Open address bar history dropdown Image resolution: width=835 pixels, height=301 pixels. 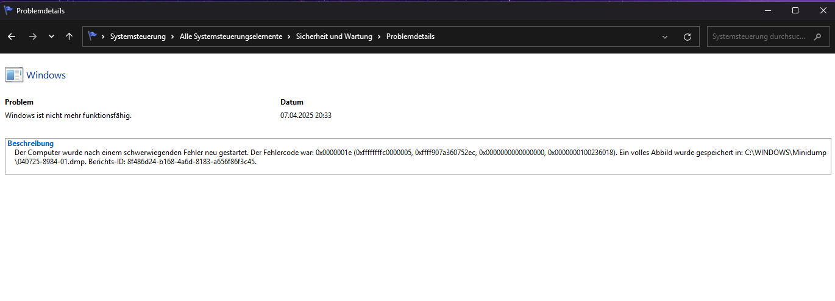click(x=665, y=36)
